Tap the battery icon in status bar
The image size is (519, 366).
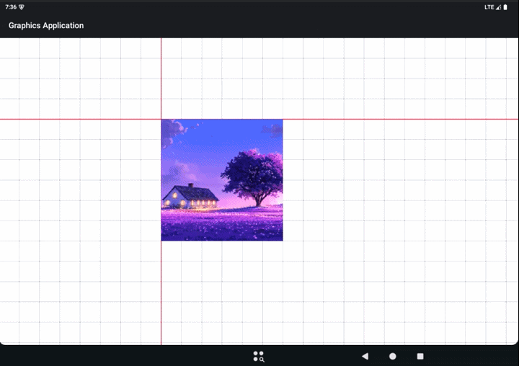coord(505,7)
